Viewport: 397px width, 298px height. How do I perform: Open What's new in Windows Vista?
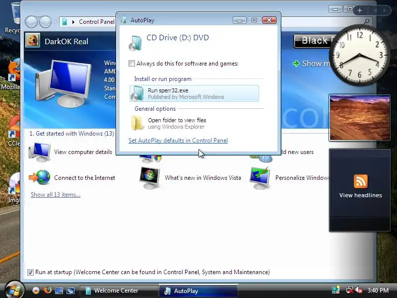[191, 178]
